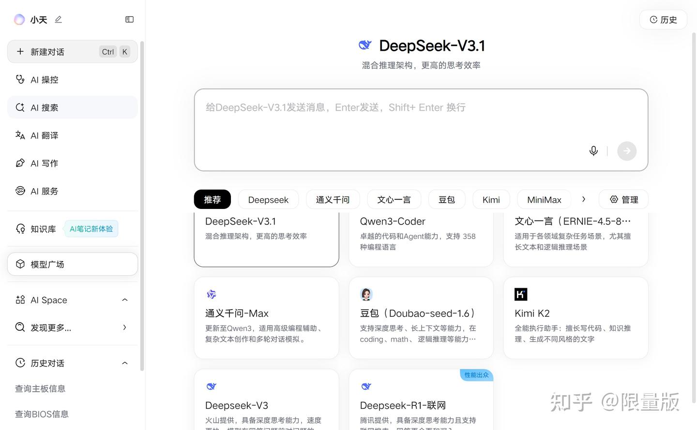Choose the Kimi K2 model title
The image size is (697, 430).
click(532, 313)
